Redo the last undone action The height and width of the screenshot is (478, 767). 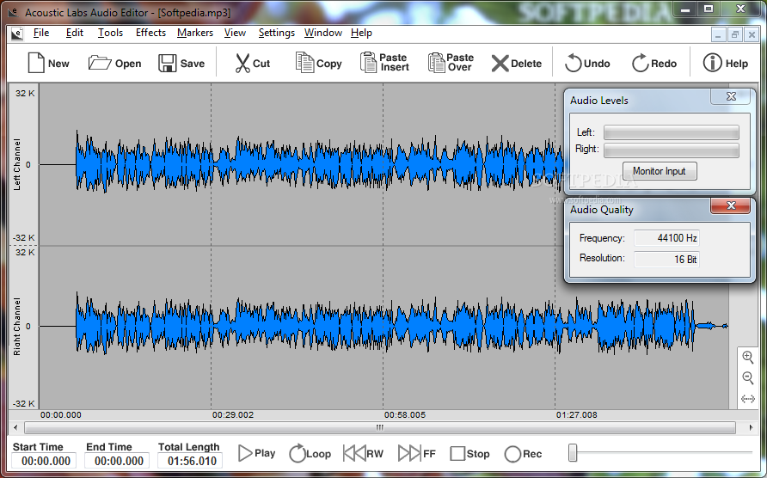click(654, 63)
